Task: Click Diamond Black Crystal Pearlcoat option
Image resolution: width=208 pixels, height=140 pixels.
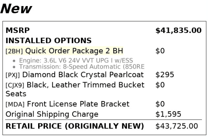Action: click(x=83, y=75)
